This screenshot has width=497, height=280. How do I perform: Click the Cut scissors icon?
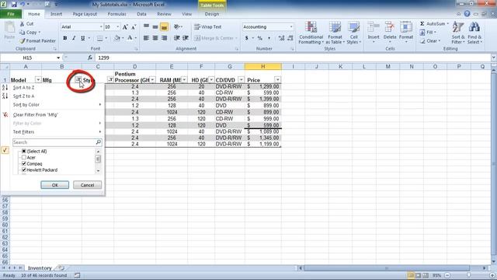pos(22,24)
